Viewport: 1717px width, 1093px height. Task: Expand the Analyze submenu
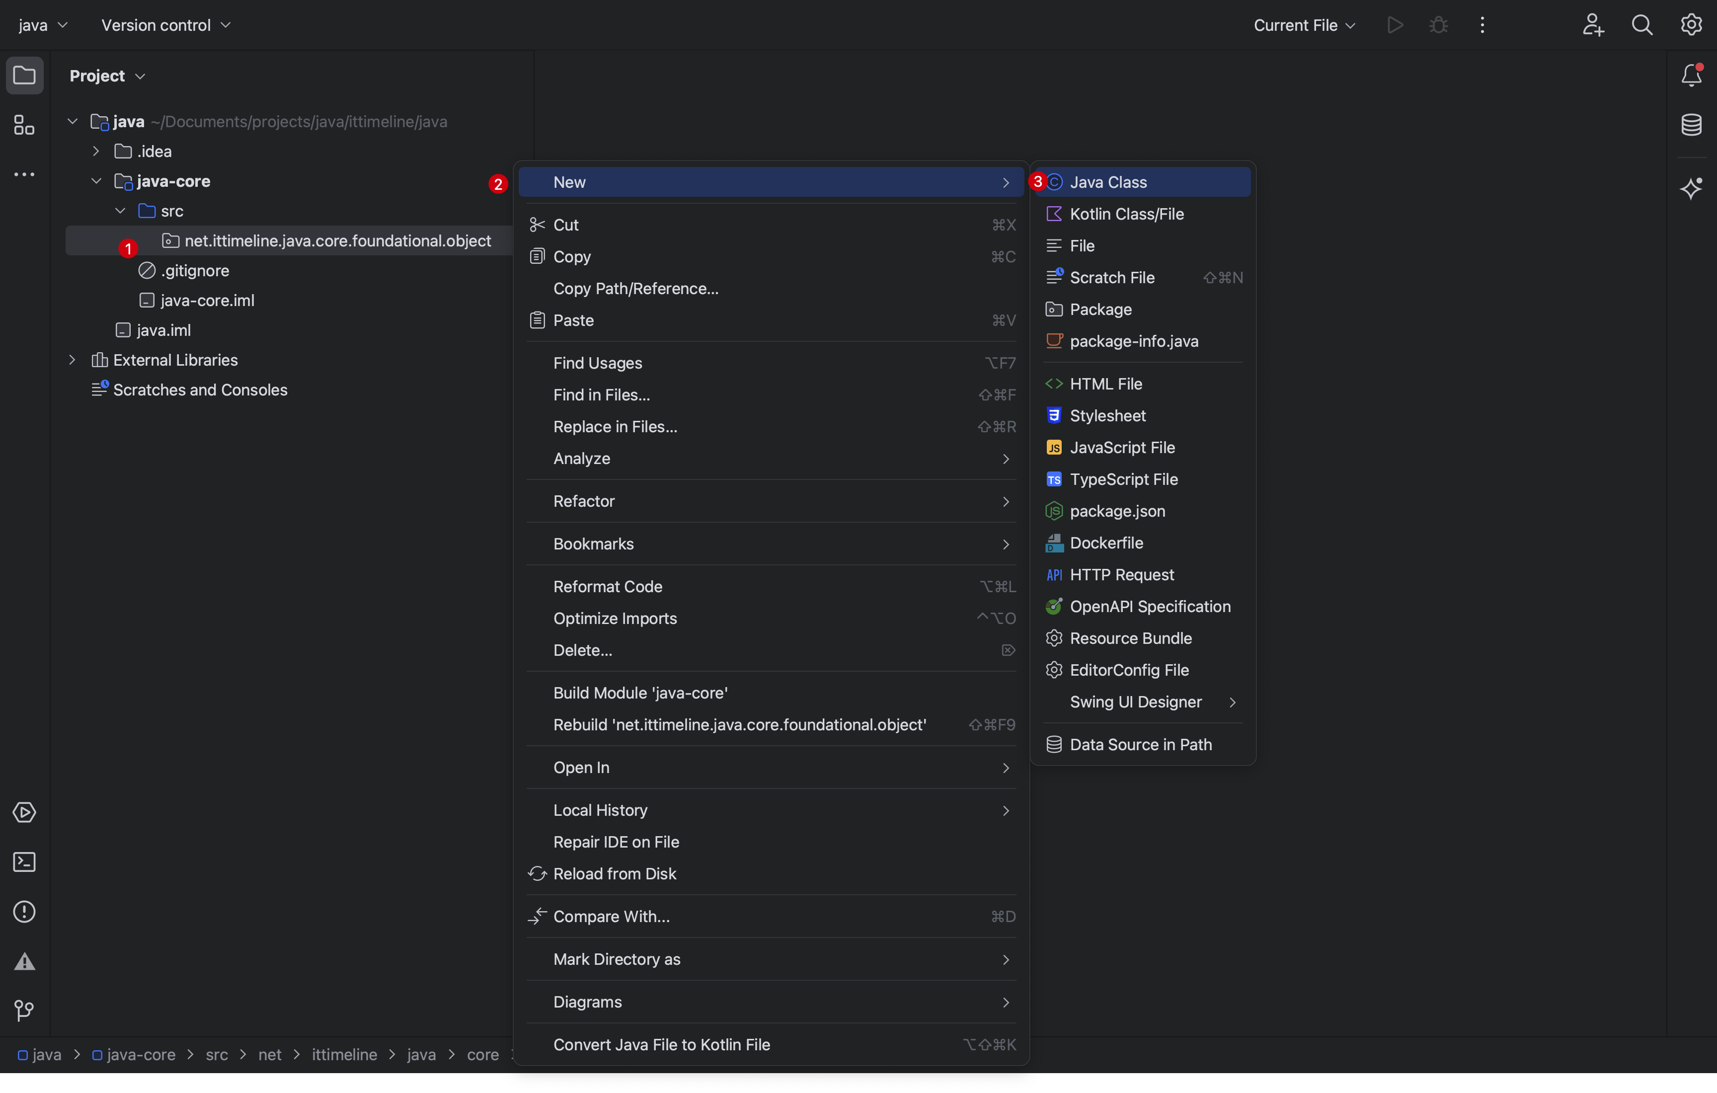tap(772, 459)
